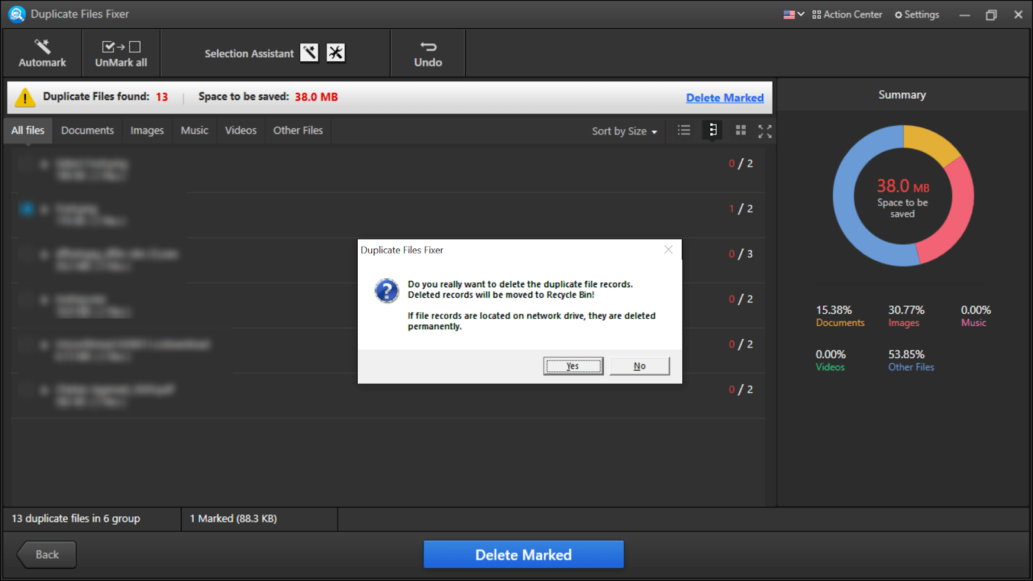Switch to the Images tab
Screen dimensions: 1033x581
(x=147, y=130)
